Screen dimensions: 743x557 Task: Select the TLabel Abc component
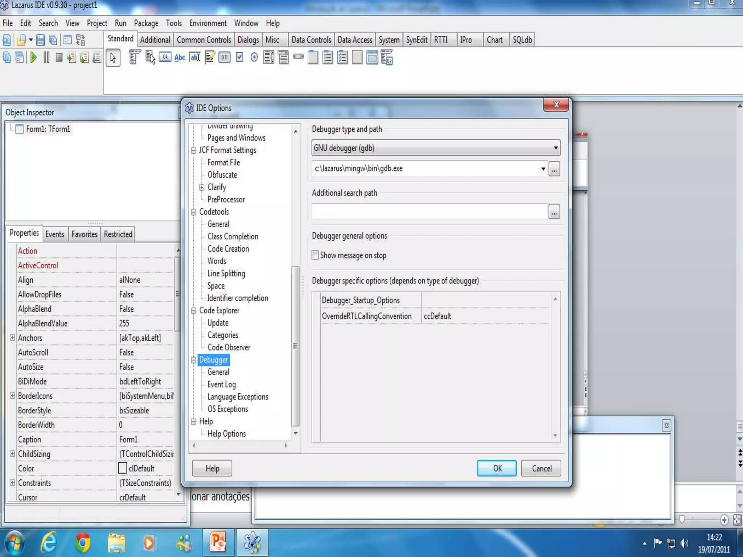coord(180,57)
